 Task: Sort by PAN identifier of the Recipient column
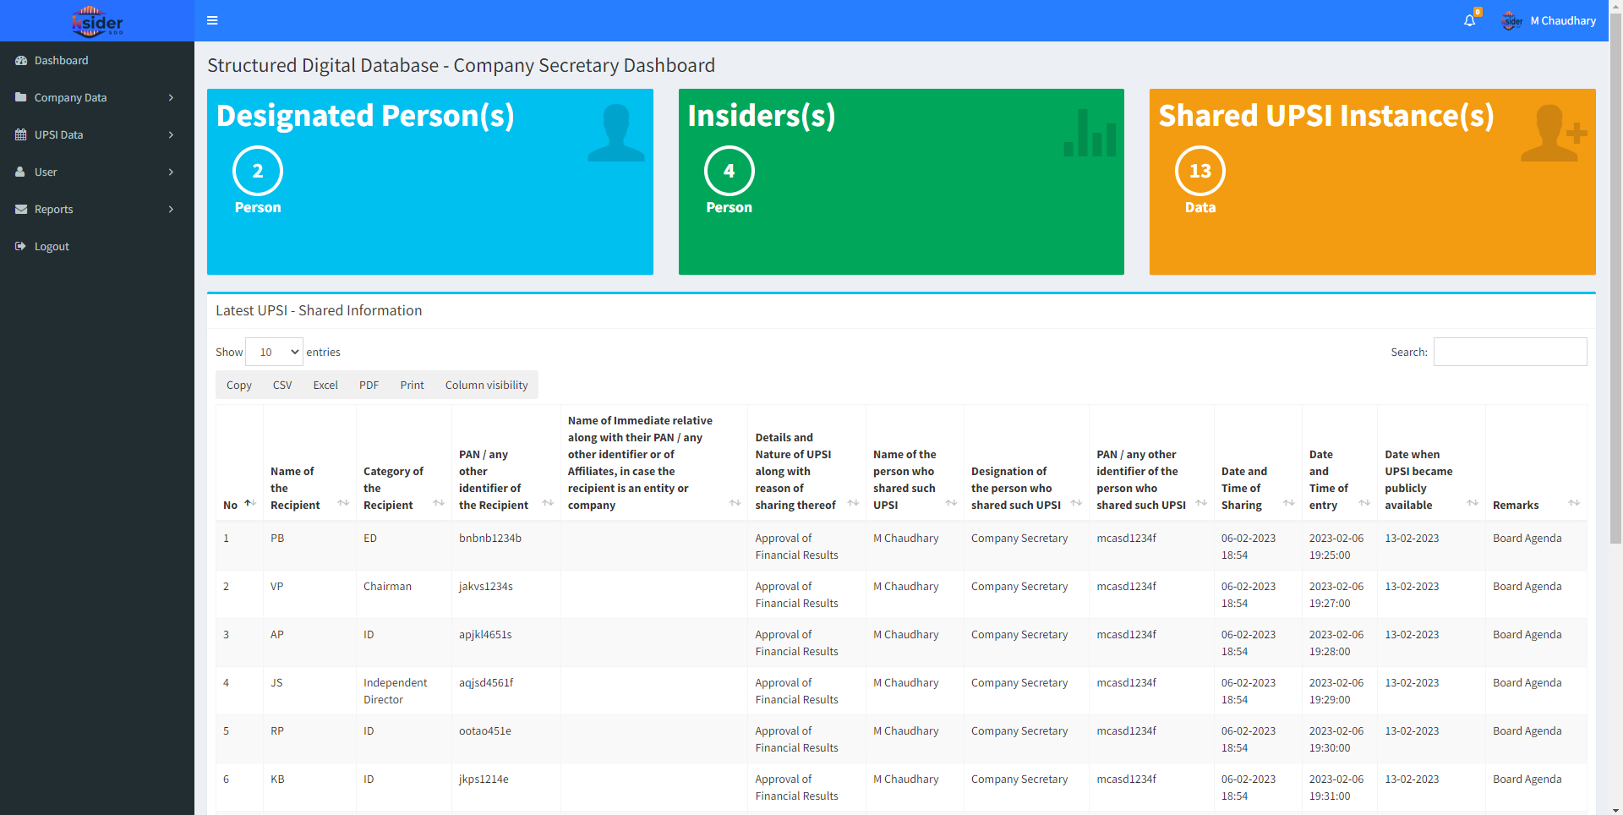pos(548,504)
